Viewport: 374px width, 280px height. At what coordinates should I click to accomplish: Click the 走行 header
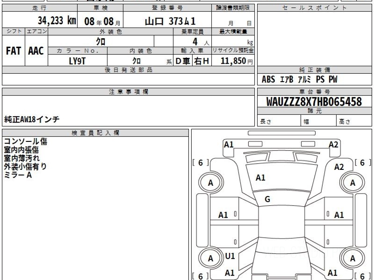(x=39, y=8)
